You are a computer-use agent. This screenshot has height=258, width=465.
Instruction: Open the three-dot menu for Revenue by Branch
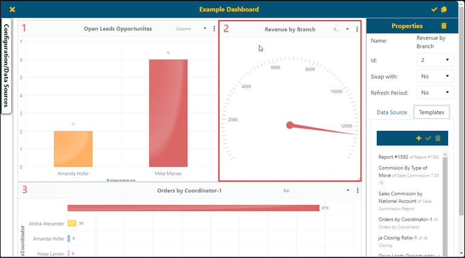tap(357, 29)
